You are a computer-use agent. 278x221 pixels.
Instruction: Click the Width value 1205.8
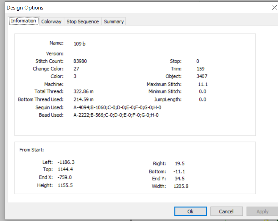pyautogui.click(x=181, y=186)
